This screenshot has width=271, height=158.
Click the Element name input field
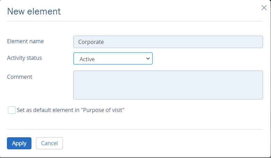[x=168, y=42]
